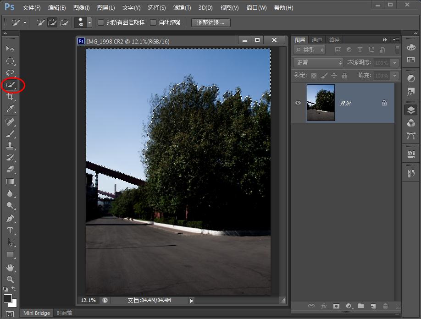Screen dimensions: 421x319
Task: Select the Crop tool
Action: point(10,97)
